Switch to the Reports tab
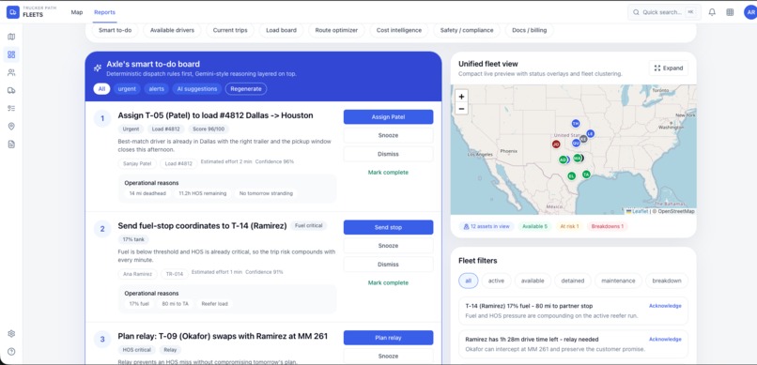Viewport: 757px width, 365px height. pos(105,12)
